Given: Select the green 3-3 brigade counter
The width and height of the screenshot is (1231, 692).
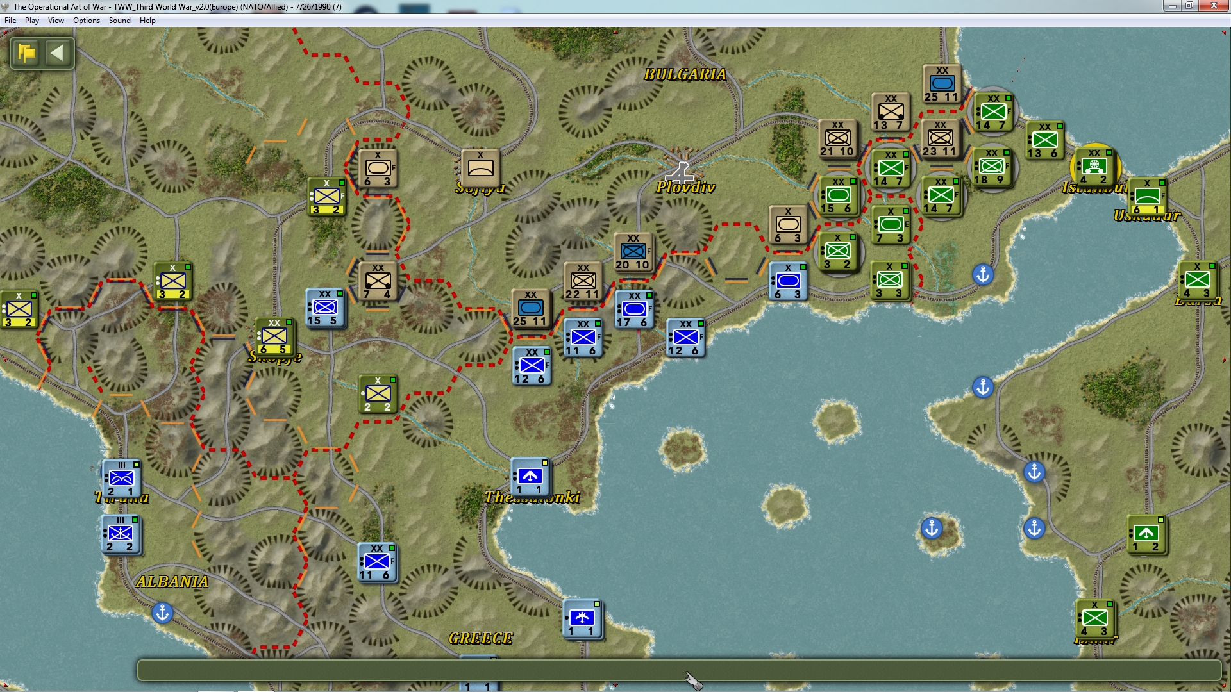Looking at the screenshot, I should click(x=889, y=280).
